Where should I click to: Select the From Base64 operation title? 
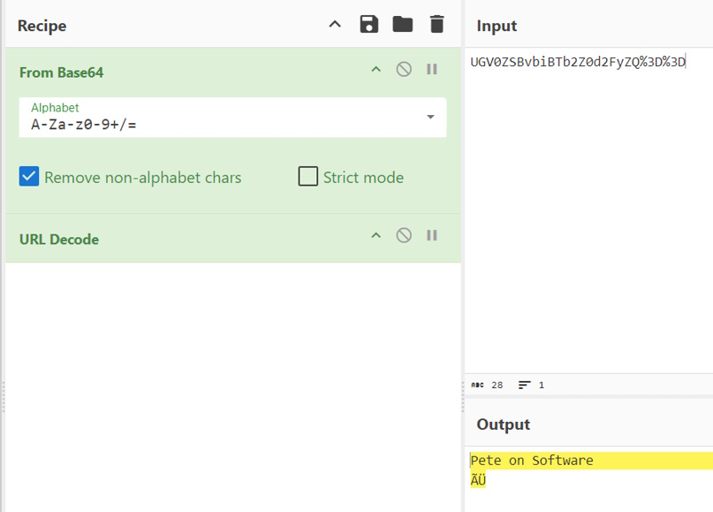click(x=61, y=73)
